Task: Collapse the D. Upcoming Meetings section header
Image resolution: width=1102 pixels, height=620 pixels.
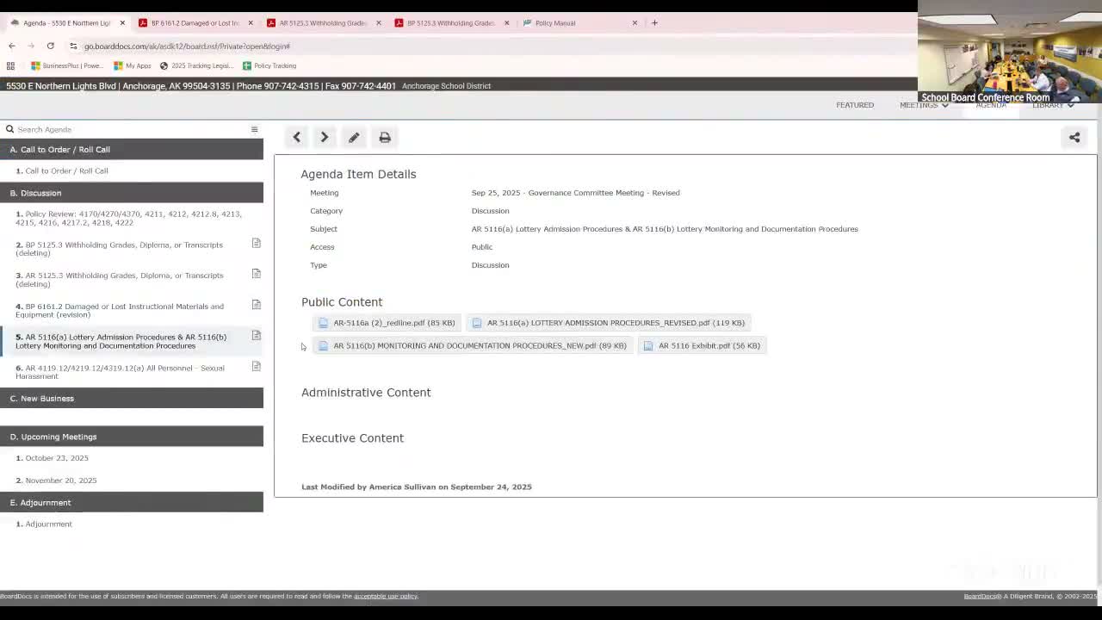Action: [132, 437]
